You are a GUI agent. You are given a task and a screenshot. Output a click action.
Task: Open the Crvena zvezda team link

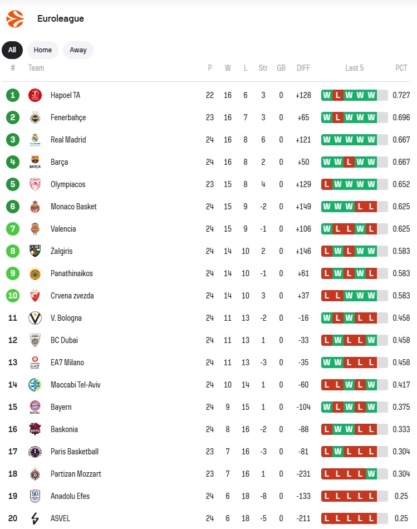(72, 296)
